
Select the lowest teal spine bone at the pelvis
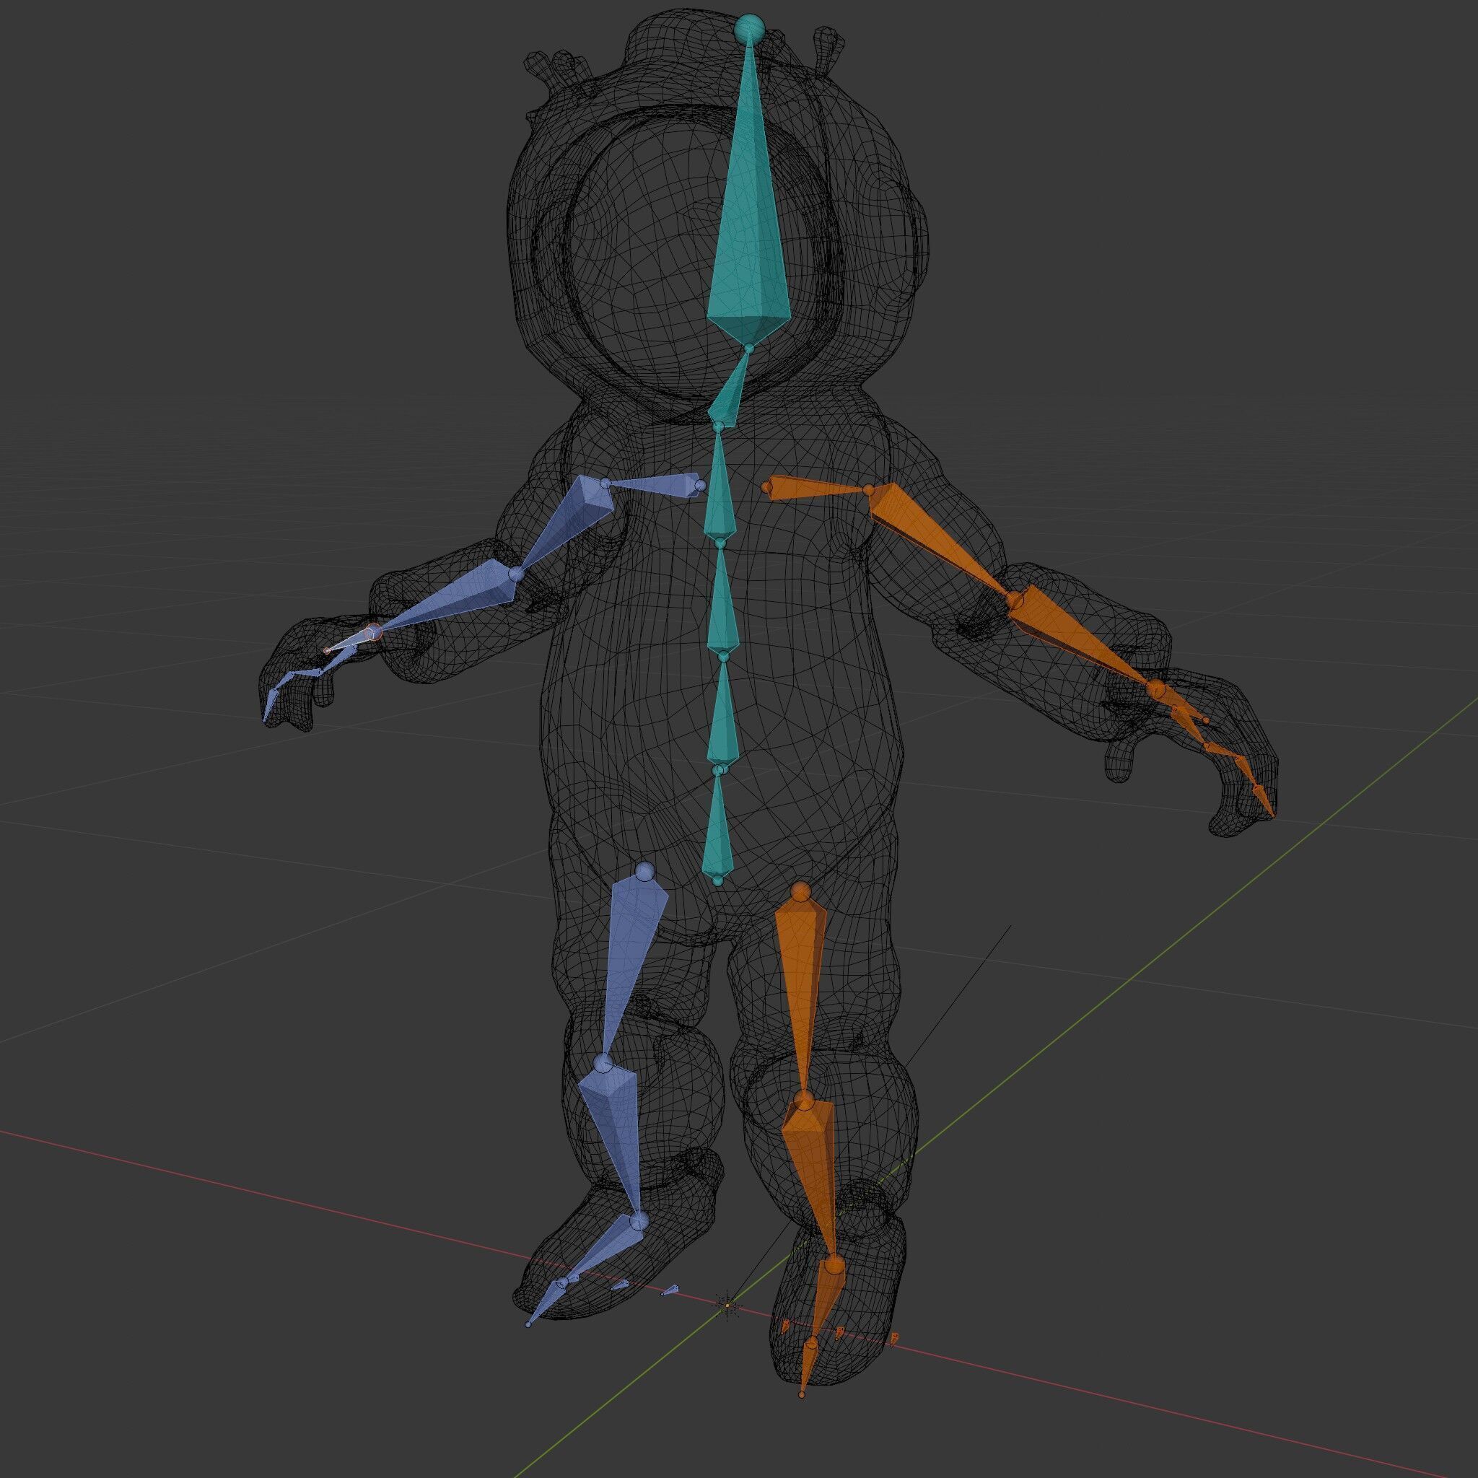click(717, 828)
